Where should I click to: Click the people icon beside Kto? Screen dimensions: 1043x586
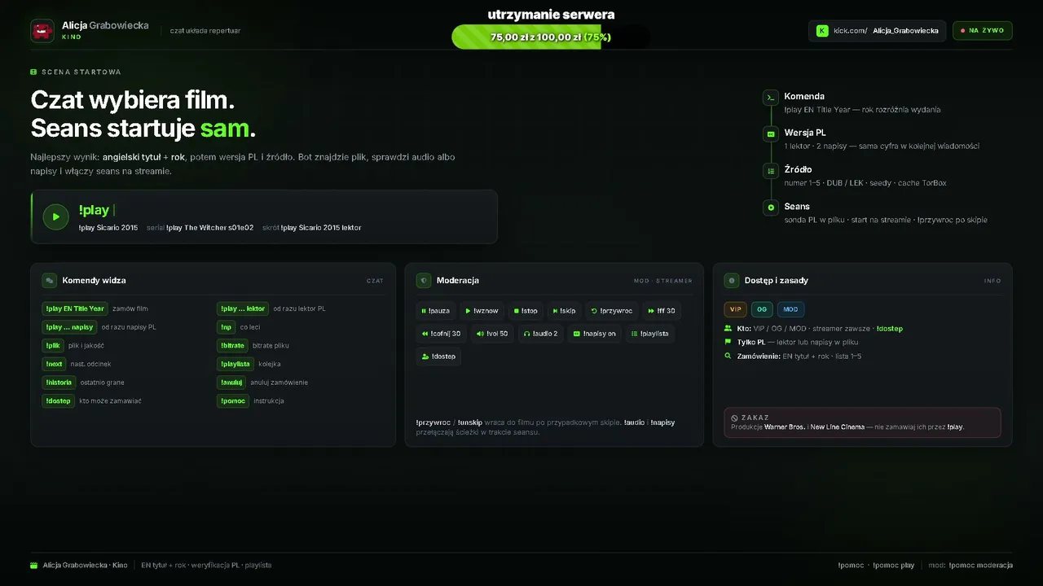point(728,329)
